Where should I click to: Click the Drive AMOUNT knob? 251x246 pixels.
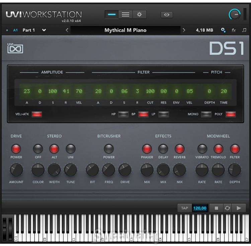(x=16, y=170)
